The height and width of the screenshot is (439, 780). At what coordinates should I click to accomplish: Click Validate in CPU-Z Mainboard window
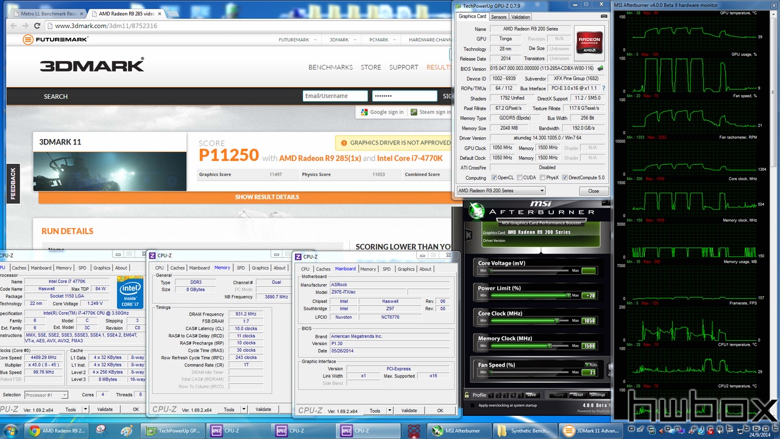[x=409, y=410]
